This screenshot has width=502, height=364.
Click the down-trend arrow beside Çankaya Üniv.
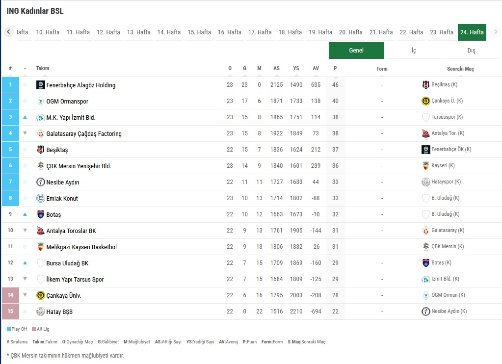click(25, 295)
